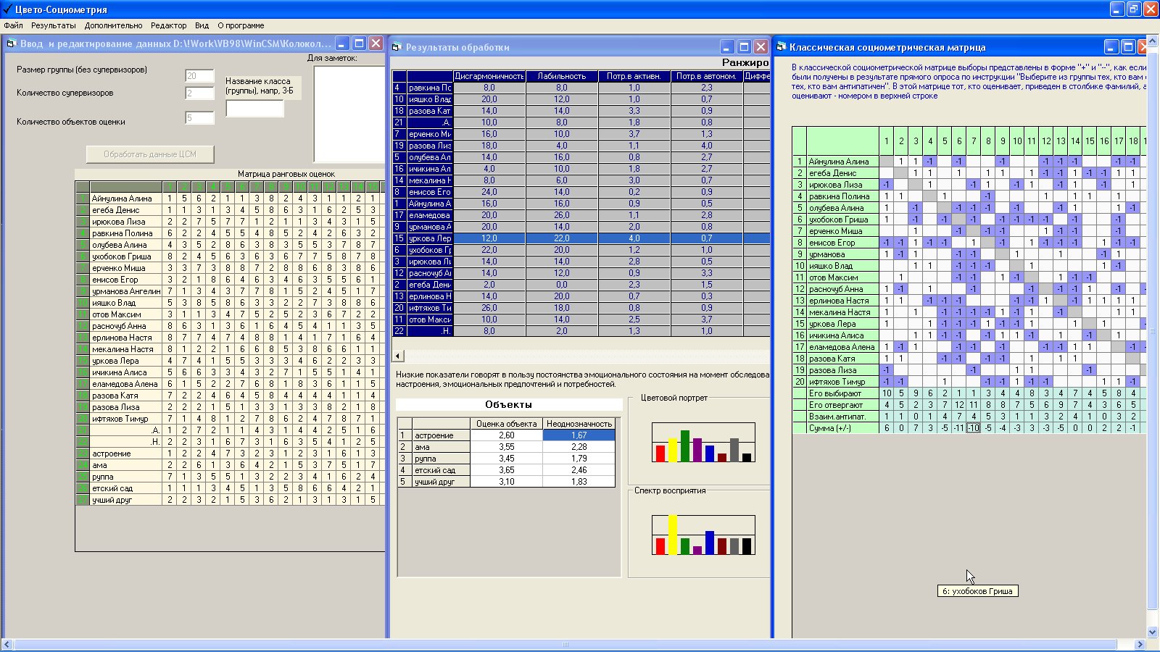The width and height of the screenshot is (1160, 652).
Task: Click the sociometric matrix window icon
Action: (781, 47)
